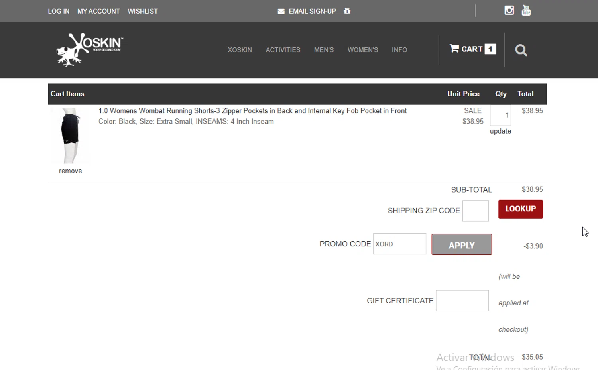Image resolution: width=598 pixels, height=370 pixels.
Task: Click the Unit Price column header
Action: click(x=463, y=94)
